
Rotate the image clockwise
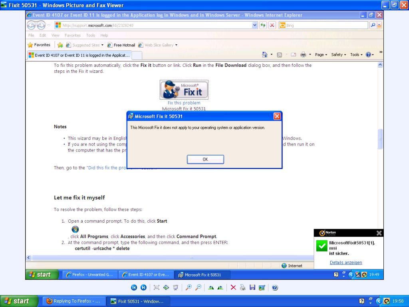pos(211,287)
